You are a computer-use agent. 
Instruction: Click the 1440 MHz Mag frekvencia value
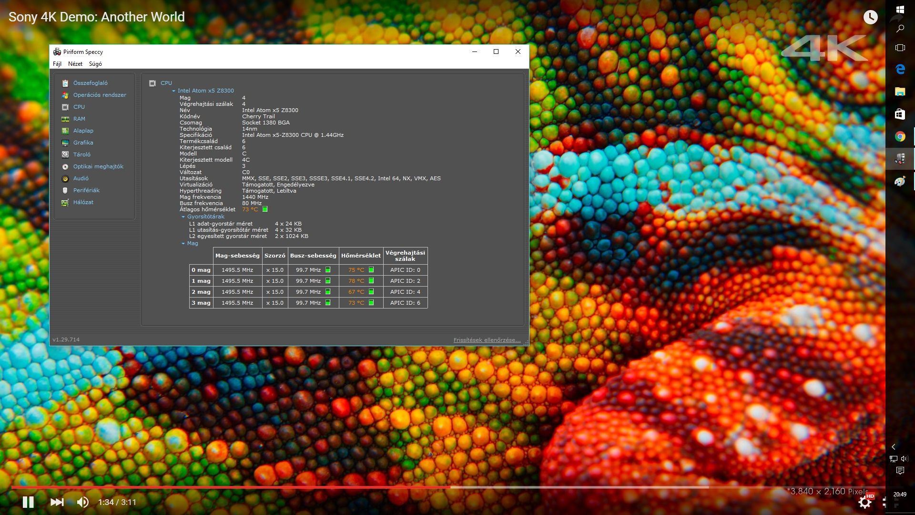pyautogui.click(x=255, y=197)
